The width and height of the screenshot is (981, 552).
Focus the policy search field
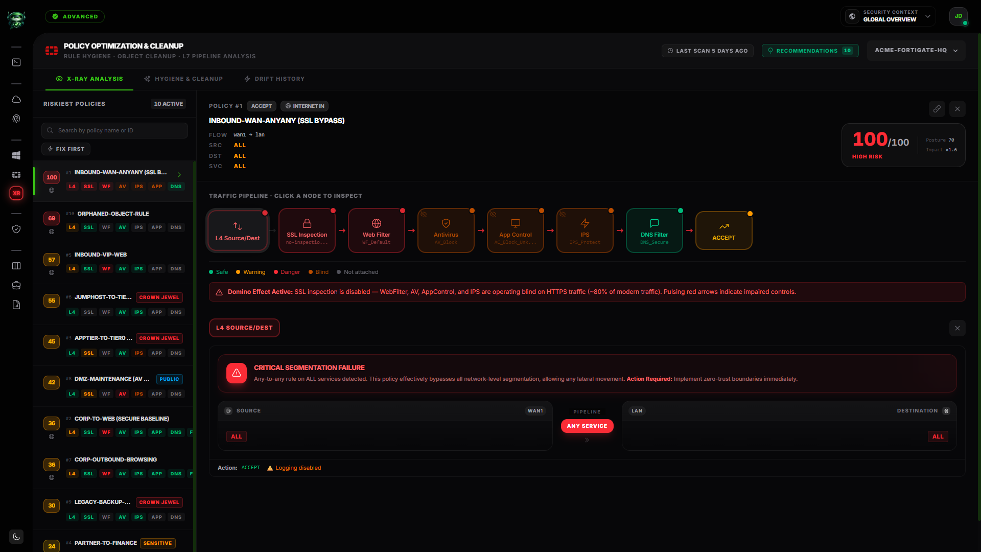[114, 130]
